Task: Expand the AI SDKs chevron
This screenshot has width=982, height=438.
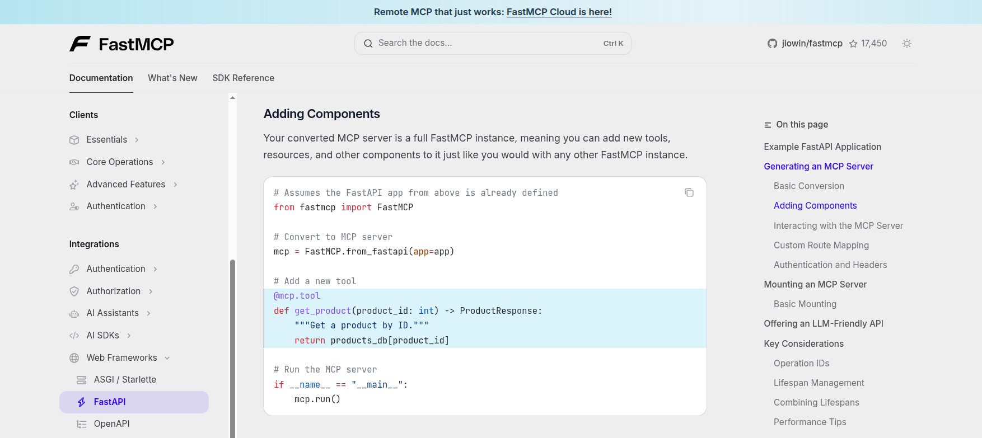Action: pos(129,336)
